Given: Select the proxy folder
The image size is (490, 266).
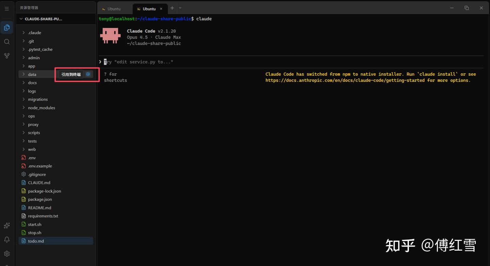Looking at the screenshot, I should [x=56, y=124].
